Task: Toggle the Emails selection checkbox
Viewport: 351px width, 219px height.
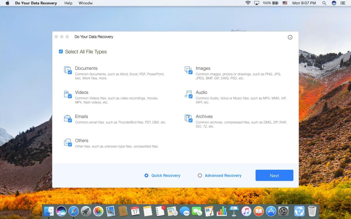Action: coord(69,120)
